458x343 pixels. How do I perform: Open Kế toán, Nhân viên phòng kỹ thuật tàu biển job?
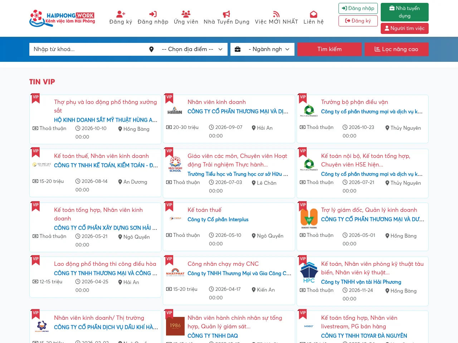372,268
